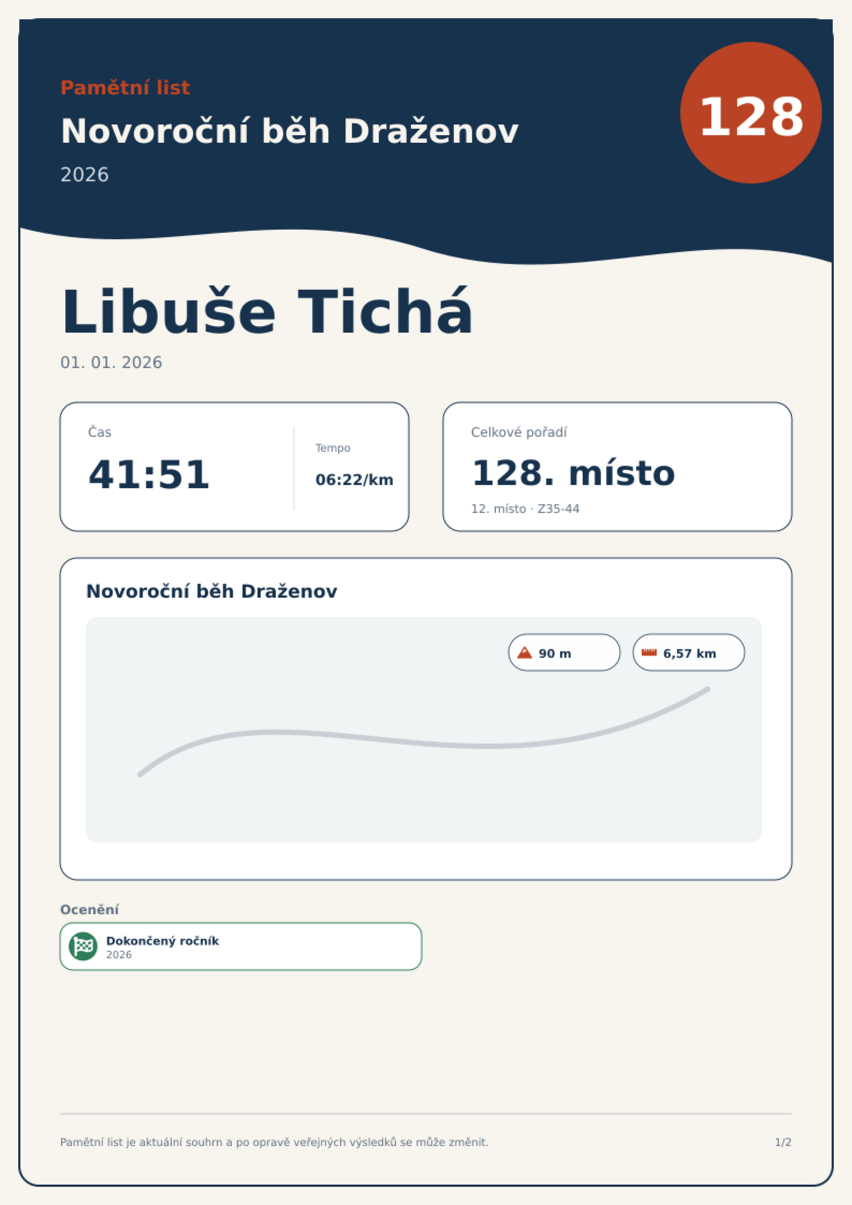Click the ruler distance icon by 6,57 km
Viewport: 852px width, 1205px height.
(x=649, y=652)
